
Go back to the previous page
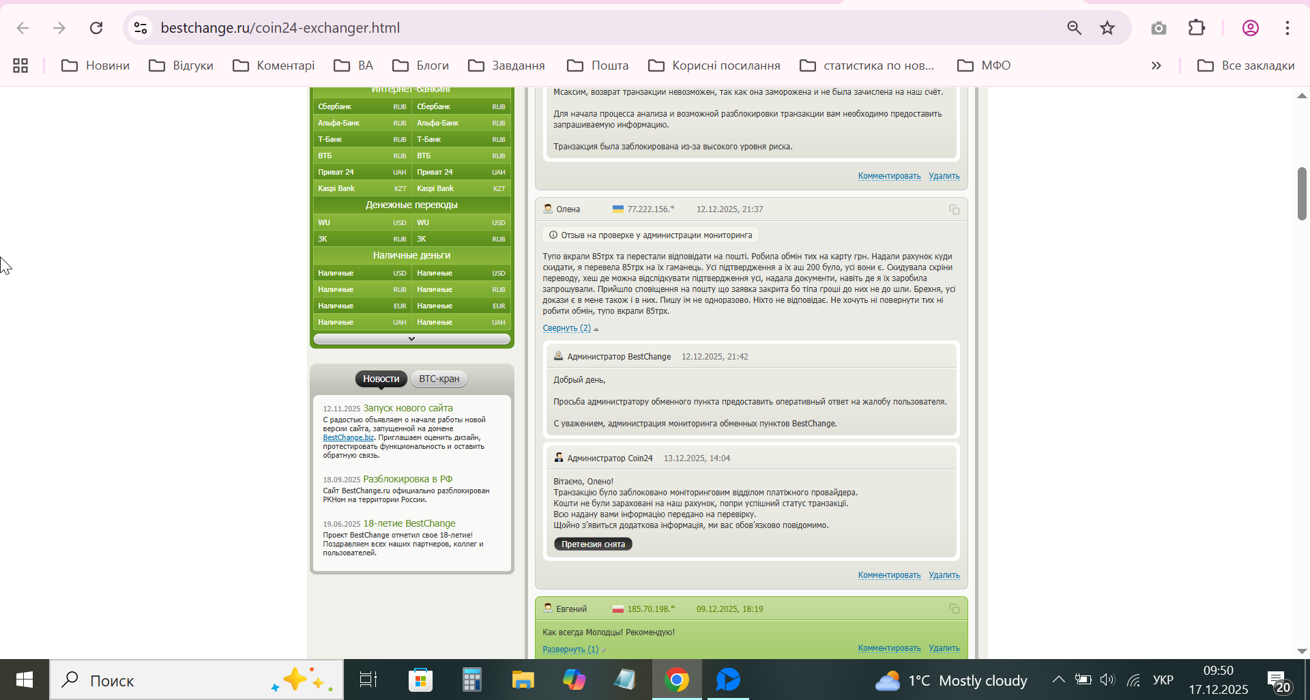pyautogui.click(x=23, y=28)
